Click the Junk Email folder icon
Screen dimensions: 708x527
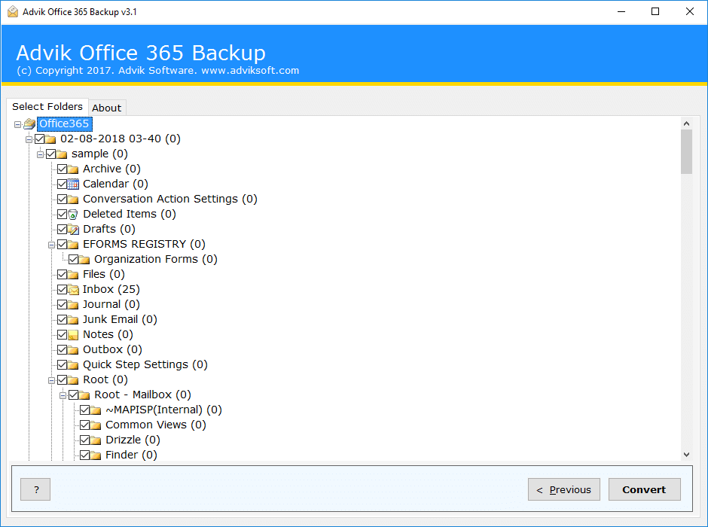73,320
